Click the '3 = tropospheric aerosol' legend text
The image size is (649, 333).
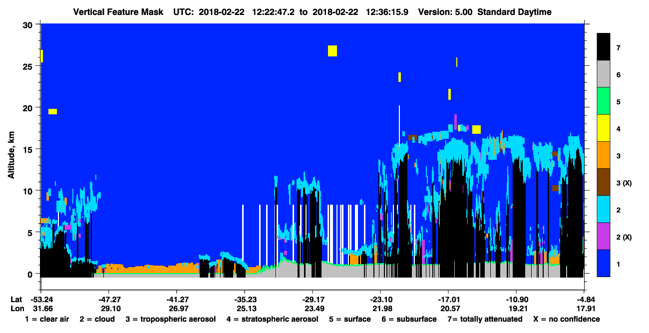[170, 319]
